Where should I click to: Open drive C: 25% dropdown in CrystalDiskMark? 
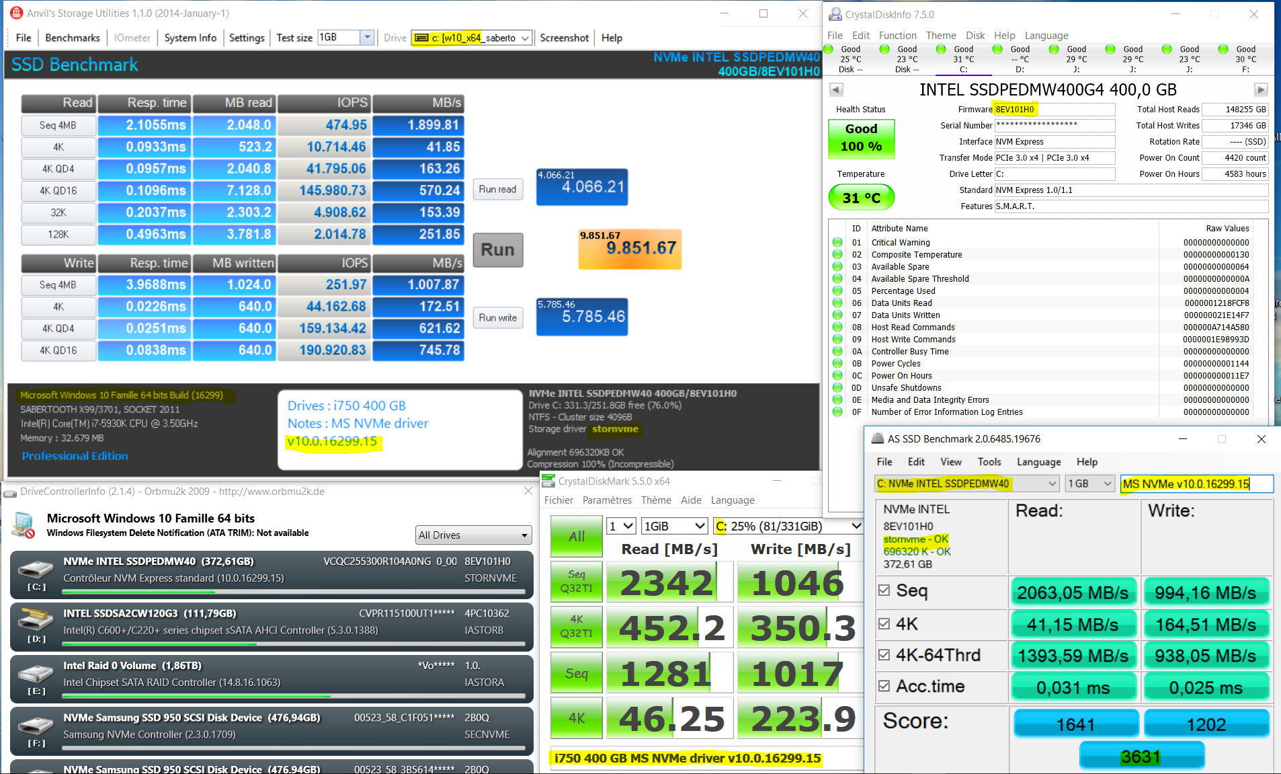pyautogui.click(x=788, y=526)
